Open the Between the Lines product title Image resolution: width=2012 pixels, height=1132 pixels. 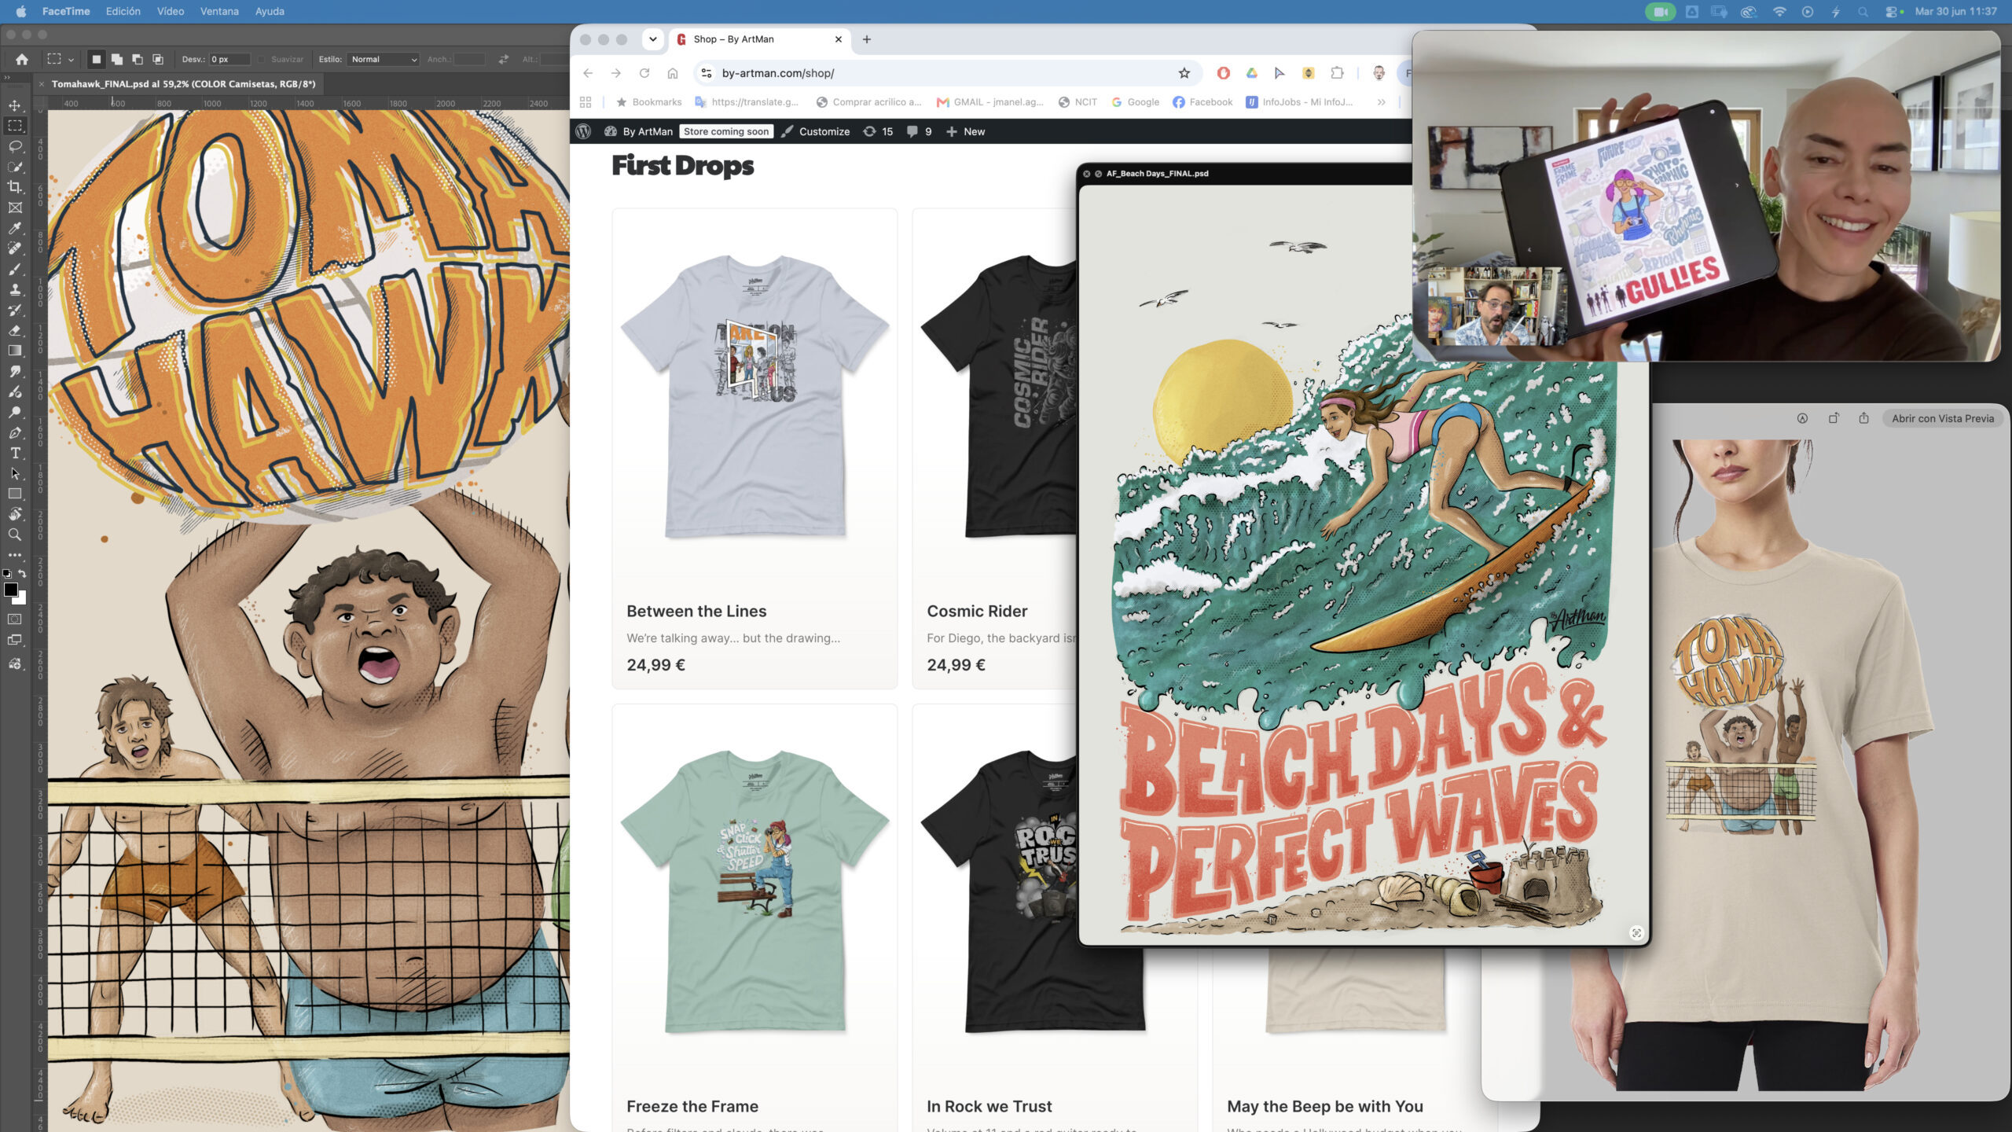pyautogui.click(x=696, y=611)
